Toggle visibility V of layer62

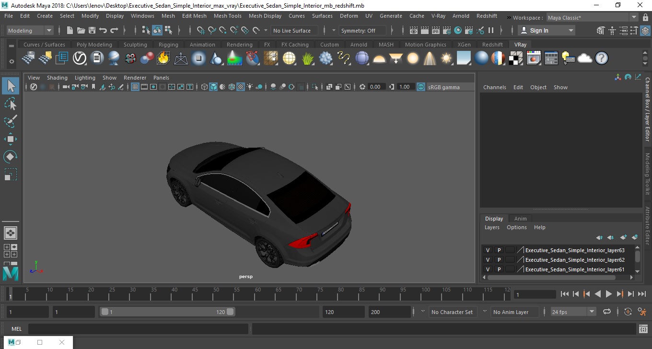point(488,260)
